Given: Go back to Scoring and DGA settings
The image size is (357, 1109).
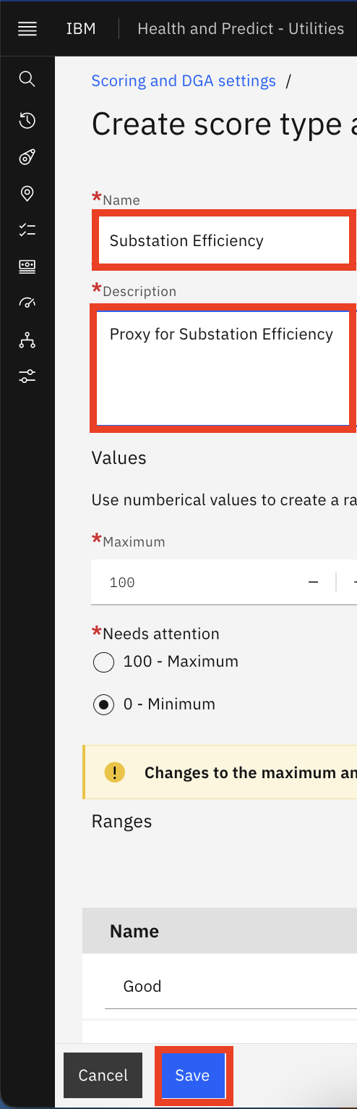Looking at the screenshot, I should coord(184,81).
